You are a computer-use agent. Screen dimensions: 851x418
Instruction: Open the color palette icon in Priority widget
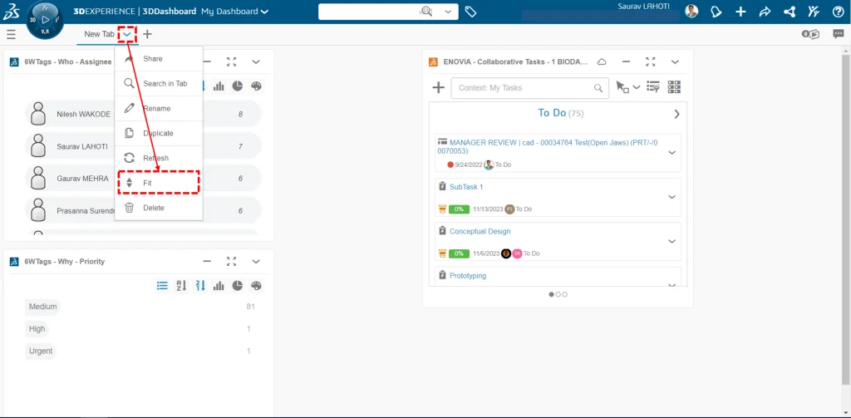tap(256, 286)
